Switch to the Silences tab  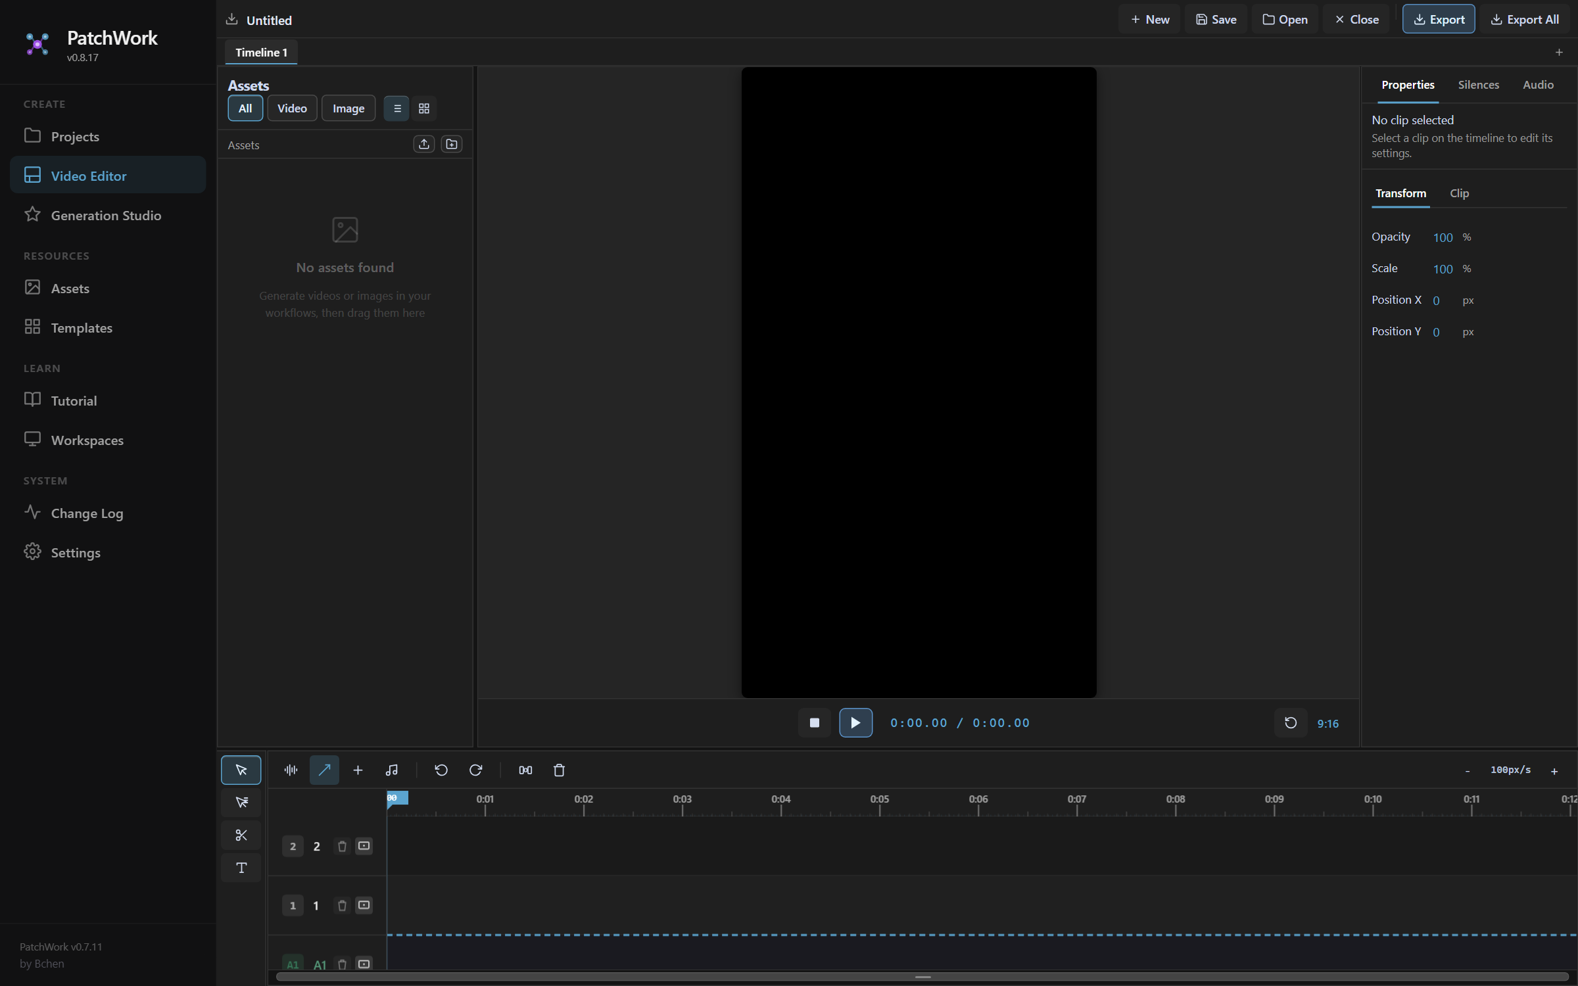1478,85
